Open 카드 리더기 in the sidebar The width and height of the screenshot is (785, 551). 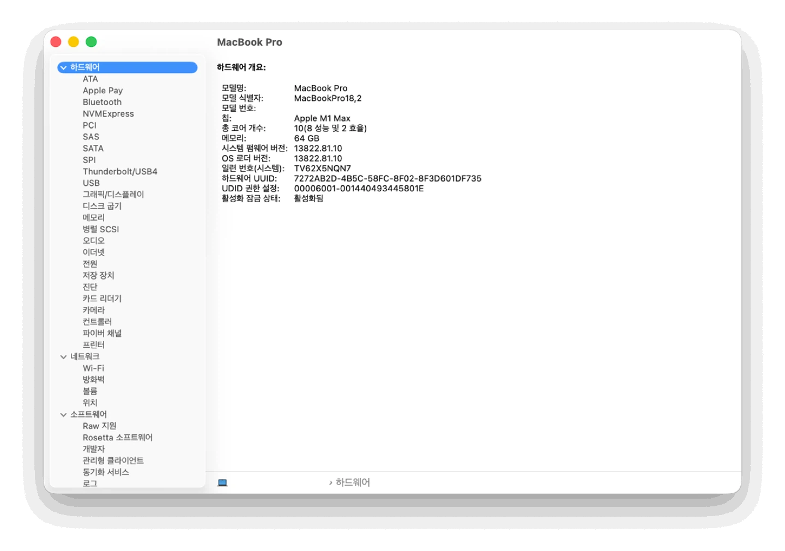coord(102,299)
